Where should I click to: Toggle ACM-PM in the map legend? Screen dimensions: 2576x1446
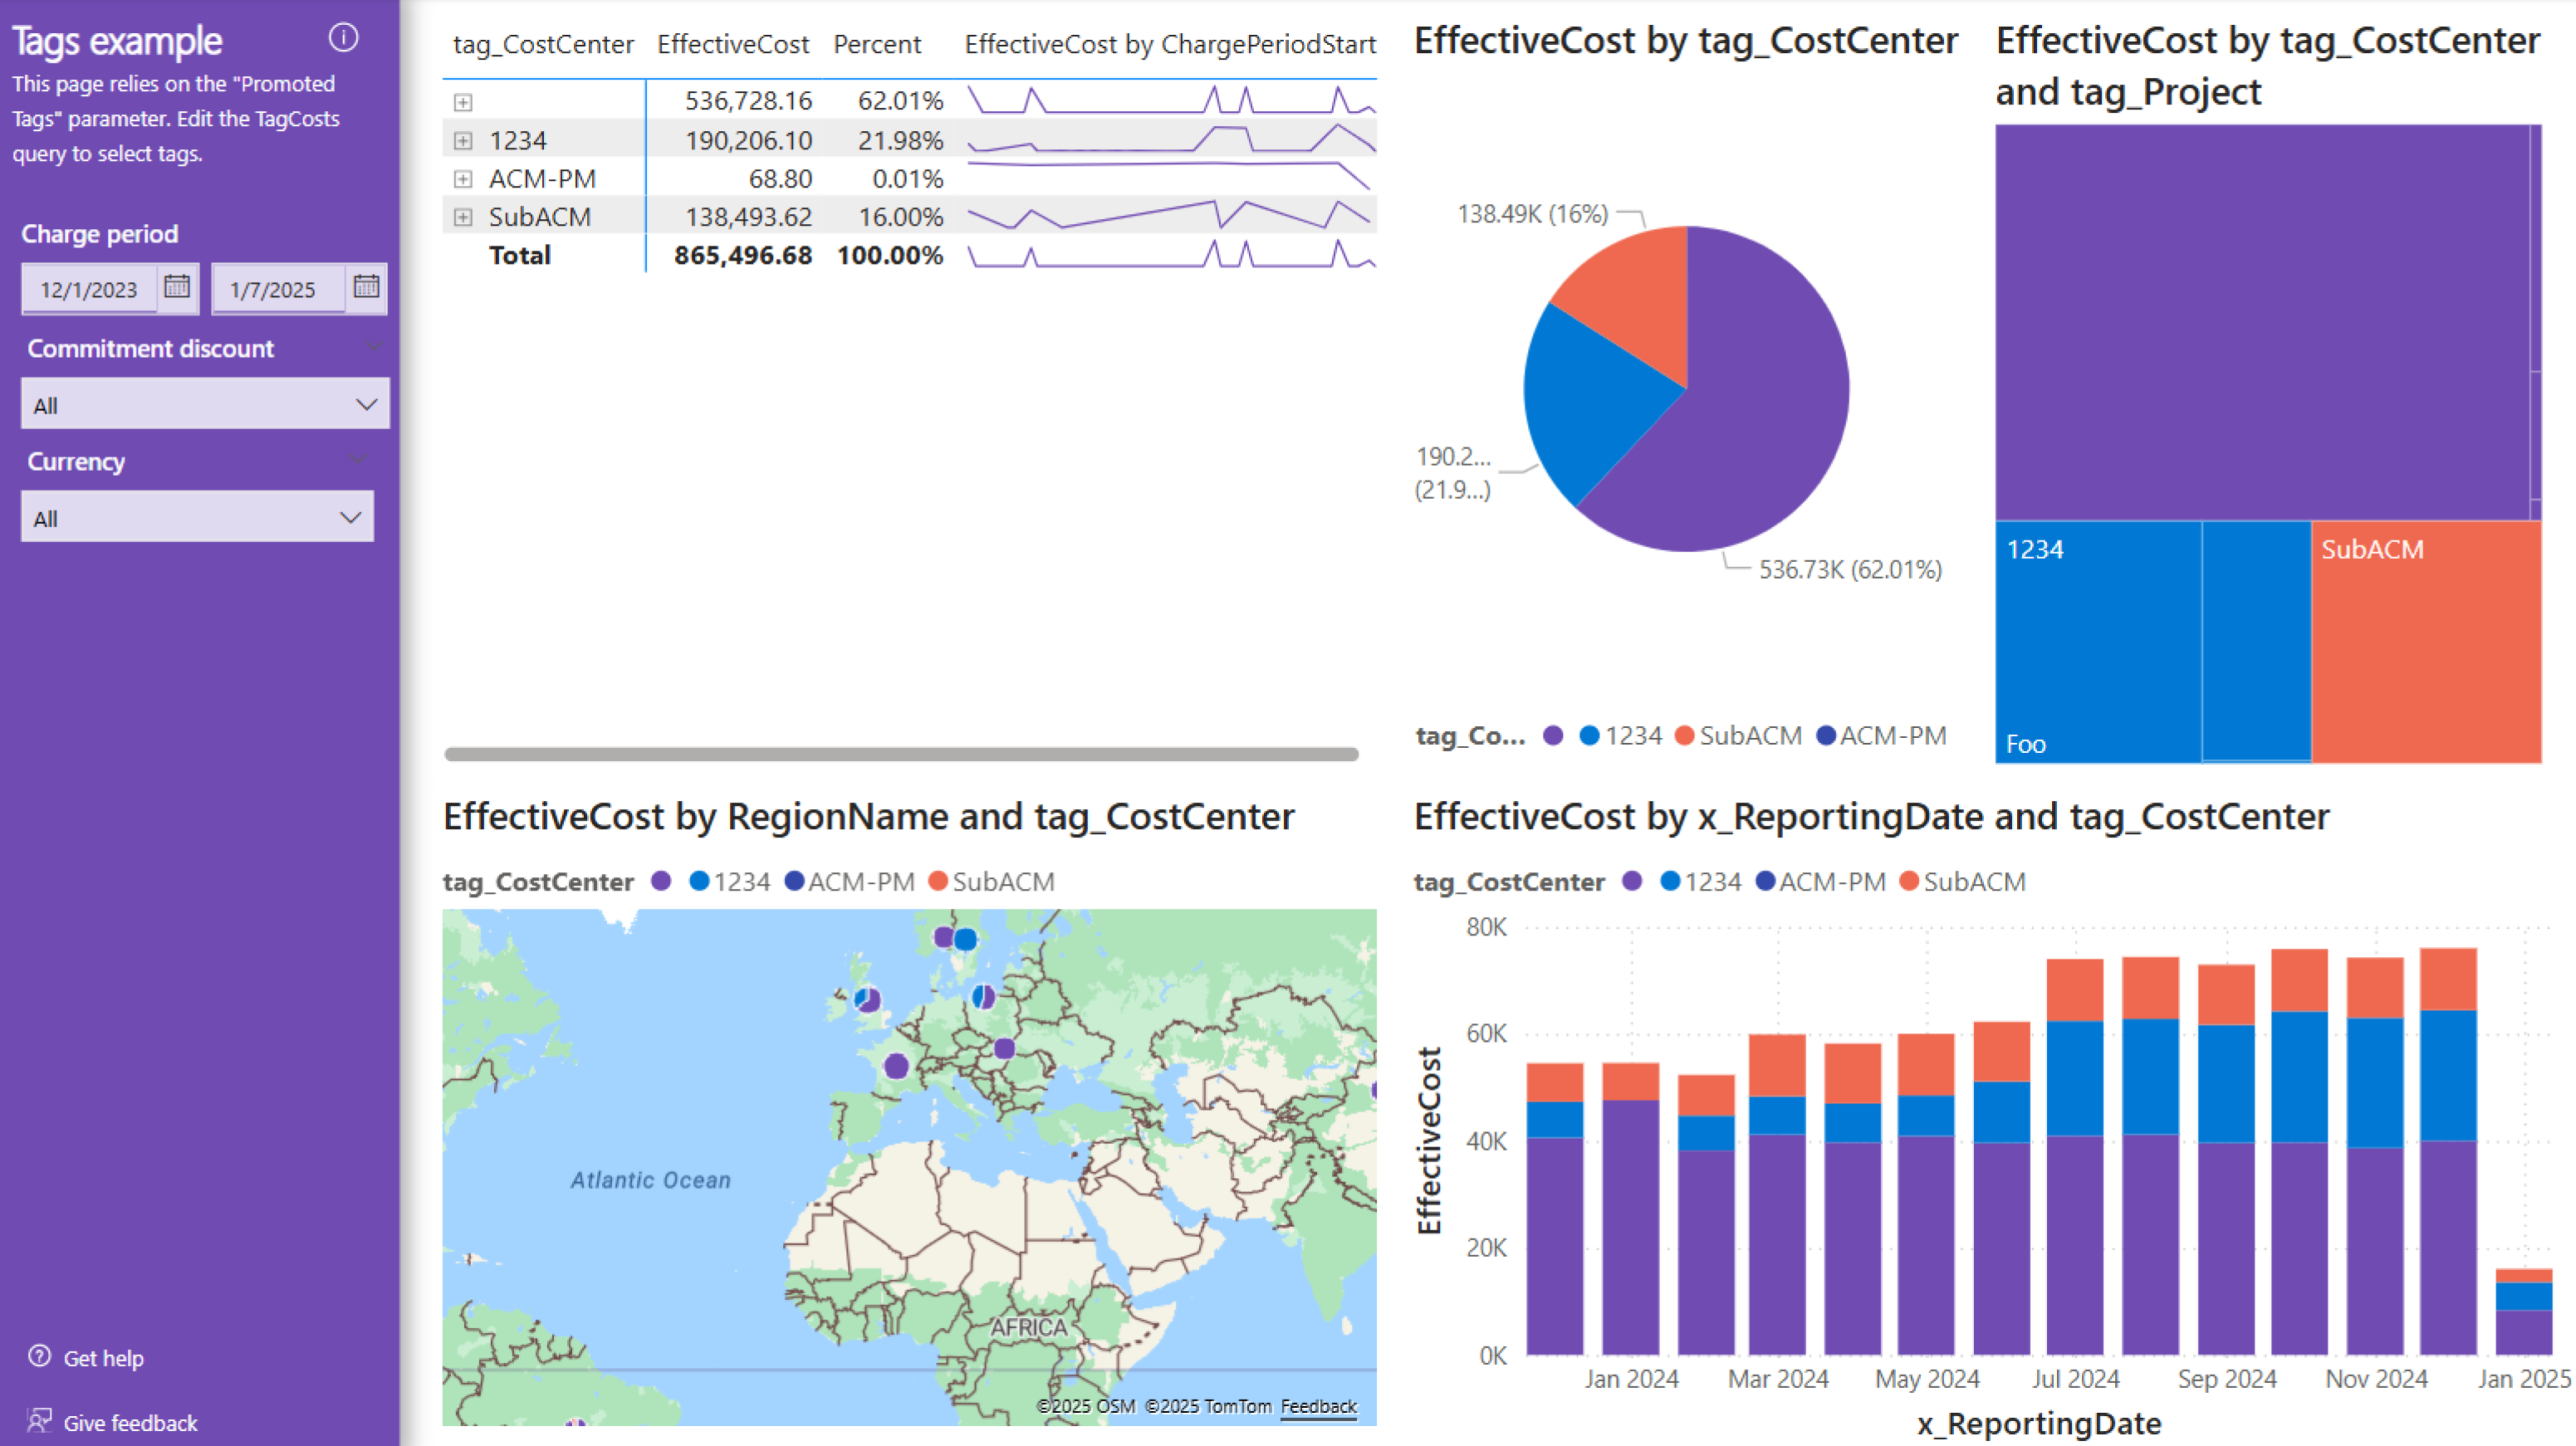(x=861, y=882)
